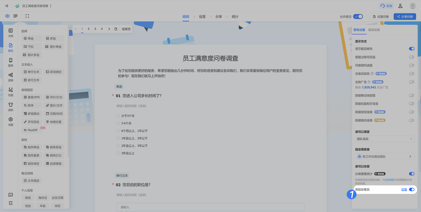This screenshot has width=421, height=212.
Task: Switch to the 统计 step tab
Action: click(x=235, y=17)
